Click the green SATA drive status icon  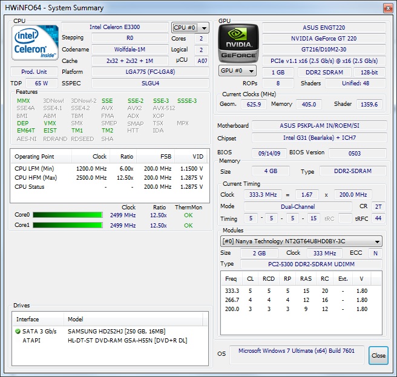point(18,331)
